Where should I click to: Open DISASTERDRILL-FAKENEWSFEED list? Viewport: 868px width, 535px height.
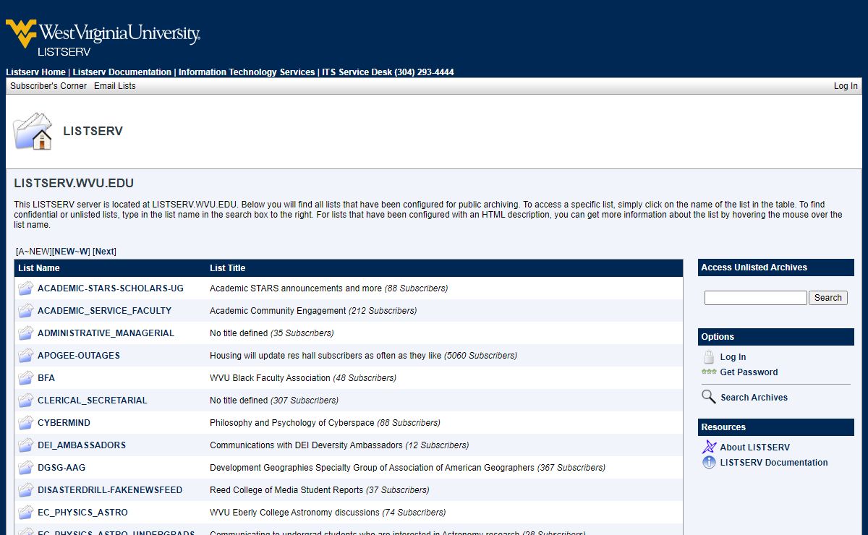point(110,490)
